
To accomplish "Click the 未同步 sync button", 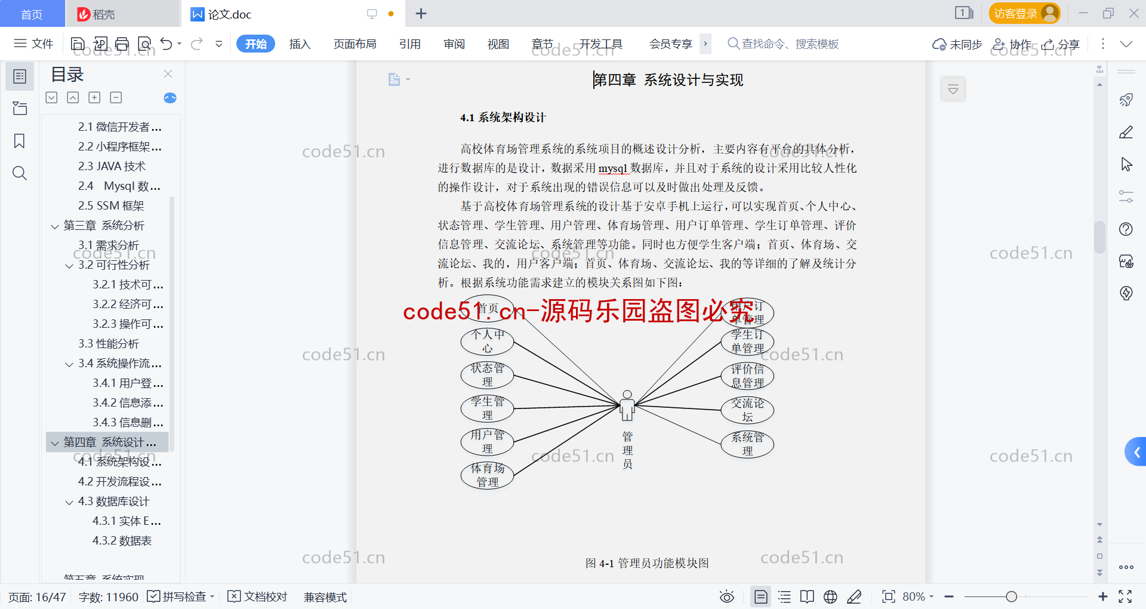I will pos(957,44).
